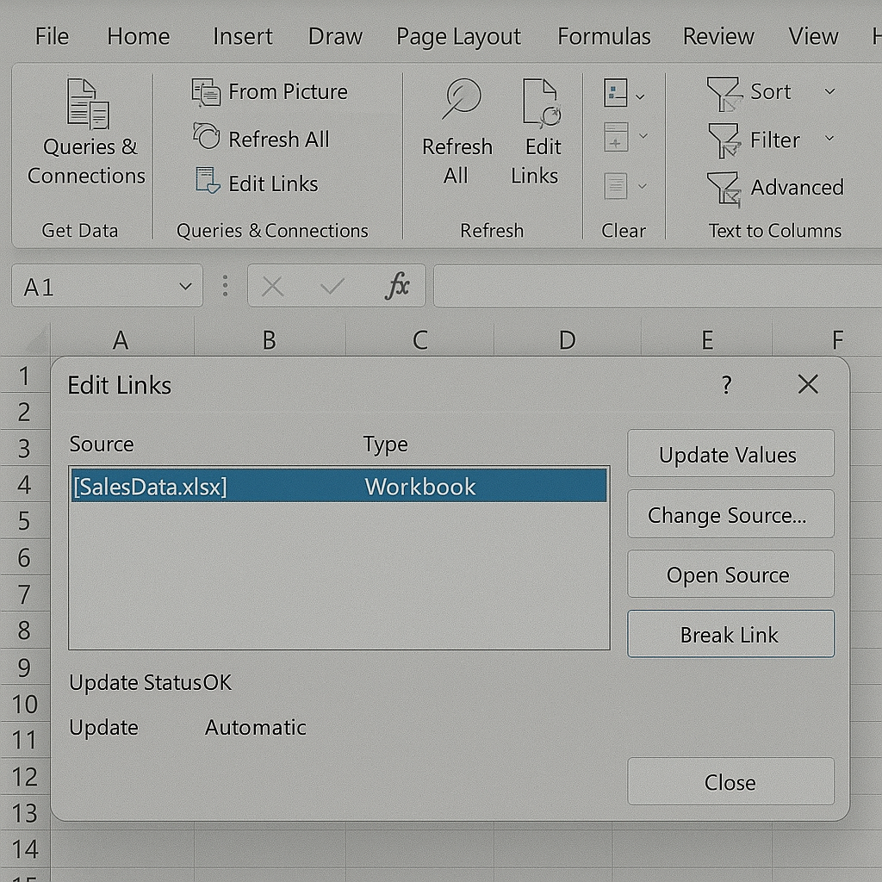This screenshot has width=882, height=882.
Task: Select the [SalesData.xlsx] link row
Action: [x=338, y=486]
